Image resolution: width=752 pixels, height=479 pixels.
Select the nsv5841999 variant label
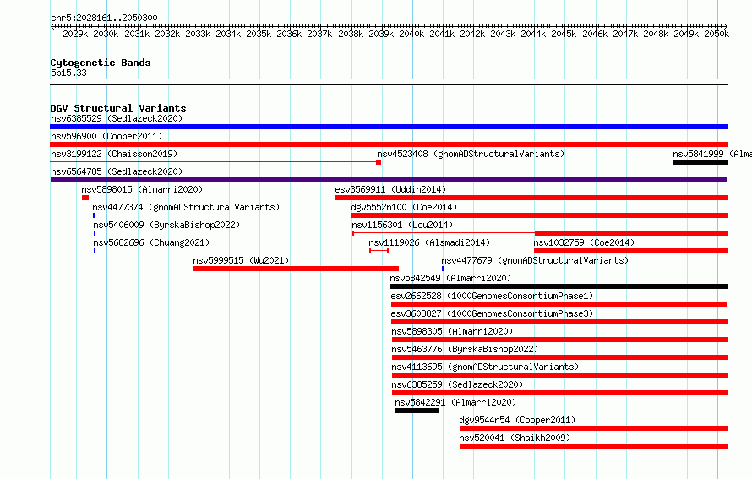click(x=712, y=154)
